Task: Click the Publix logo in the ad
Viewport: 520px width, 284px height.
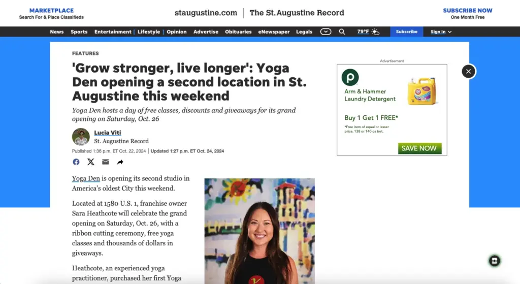Action: [350, 77]
